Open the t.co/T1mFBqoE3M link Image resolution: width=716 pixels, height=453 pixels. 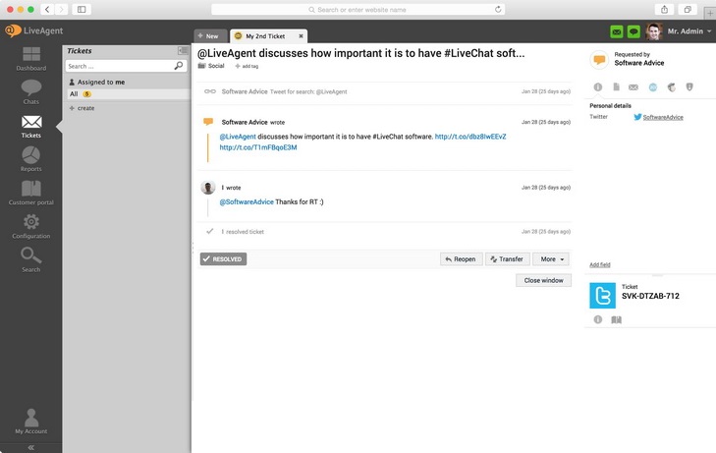tap(258, 147)
